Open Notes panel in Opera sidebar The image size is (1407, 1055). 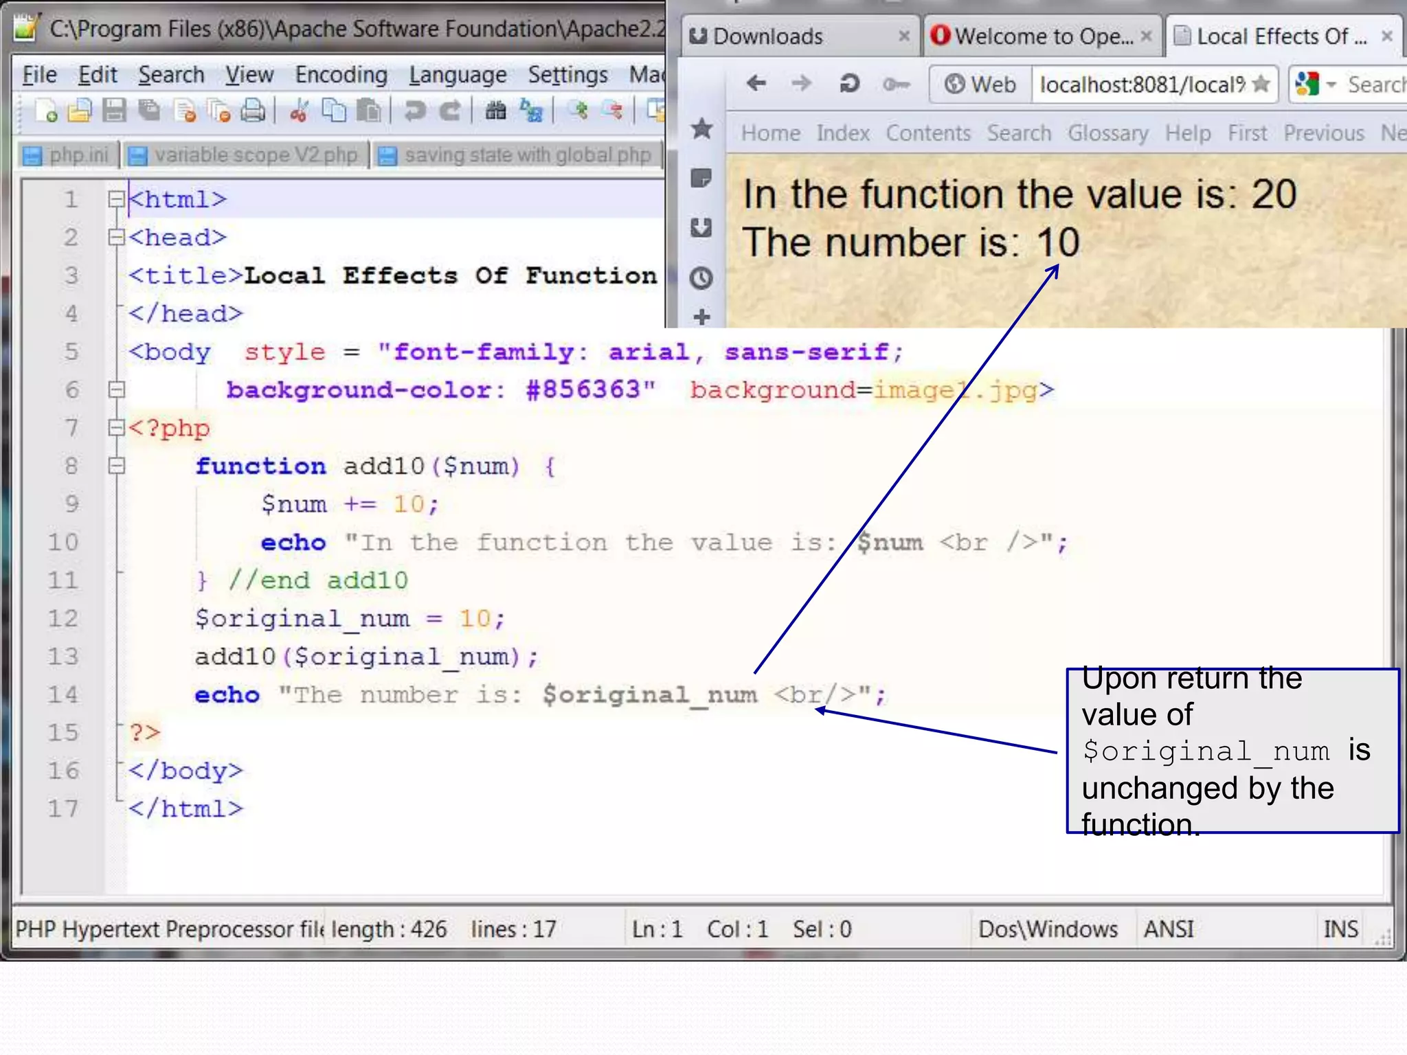point(701,179)
